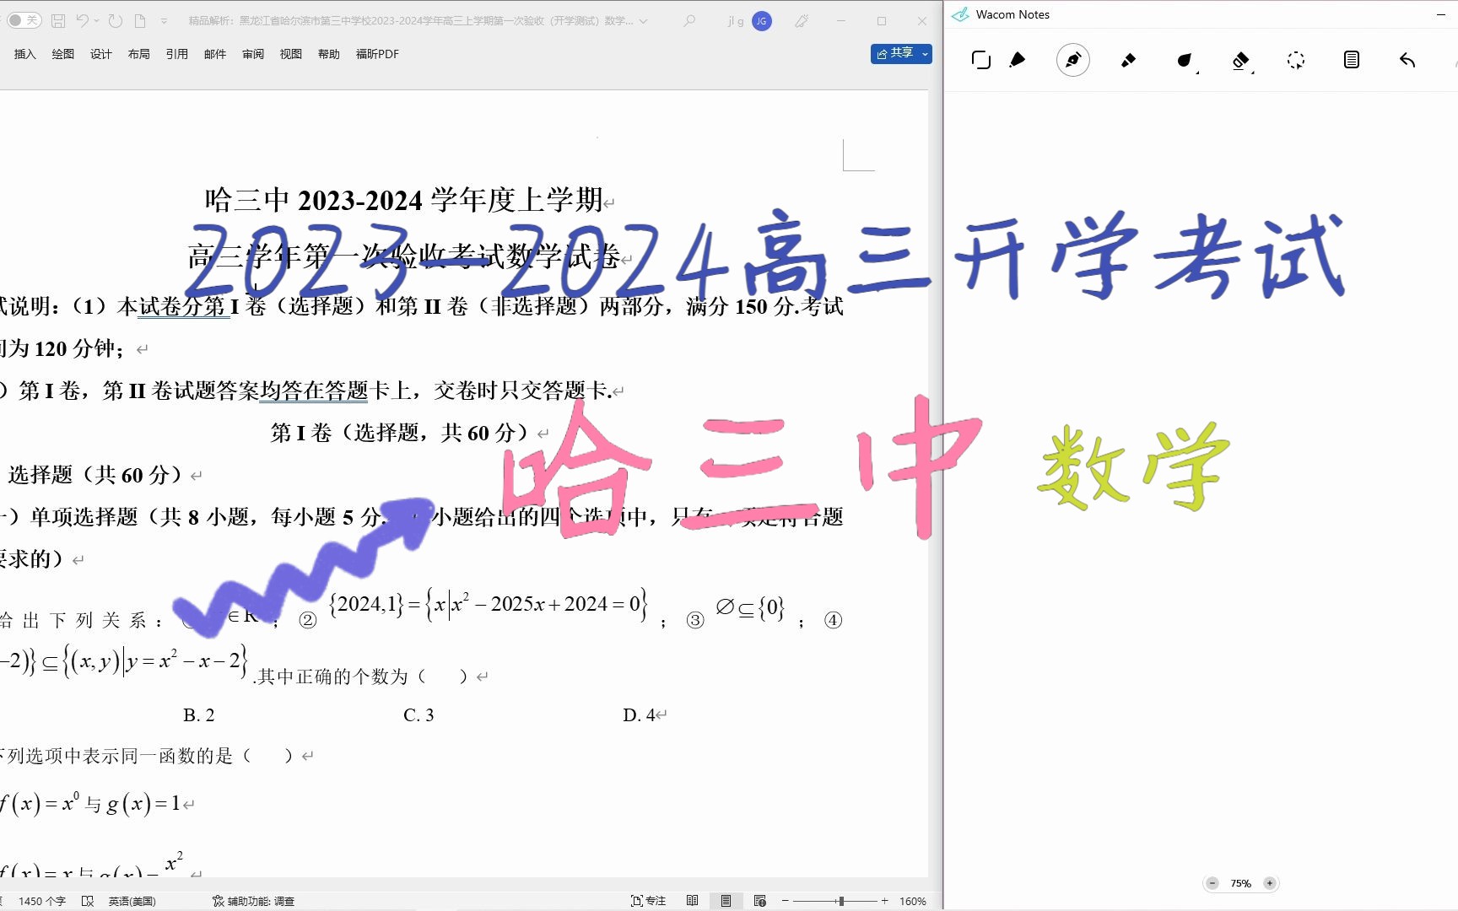
Task: Open the 引用 ribbon tab
Action: (x=177, y=54)
